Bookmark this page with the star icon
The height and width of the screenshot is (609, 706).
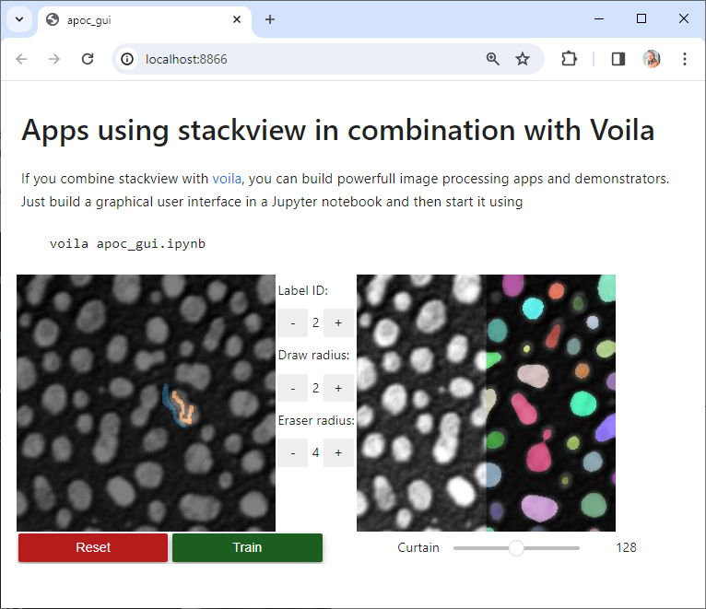click(x=523, y=59)
